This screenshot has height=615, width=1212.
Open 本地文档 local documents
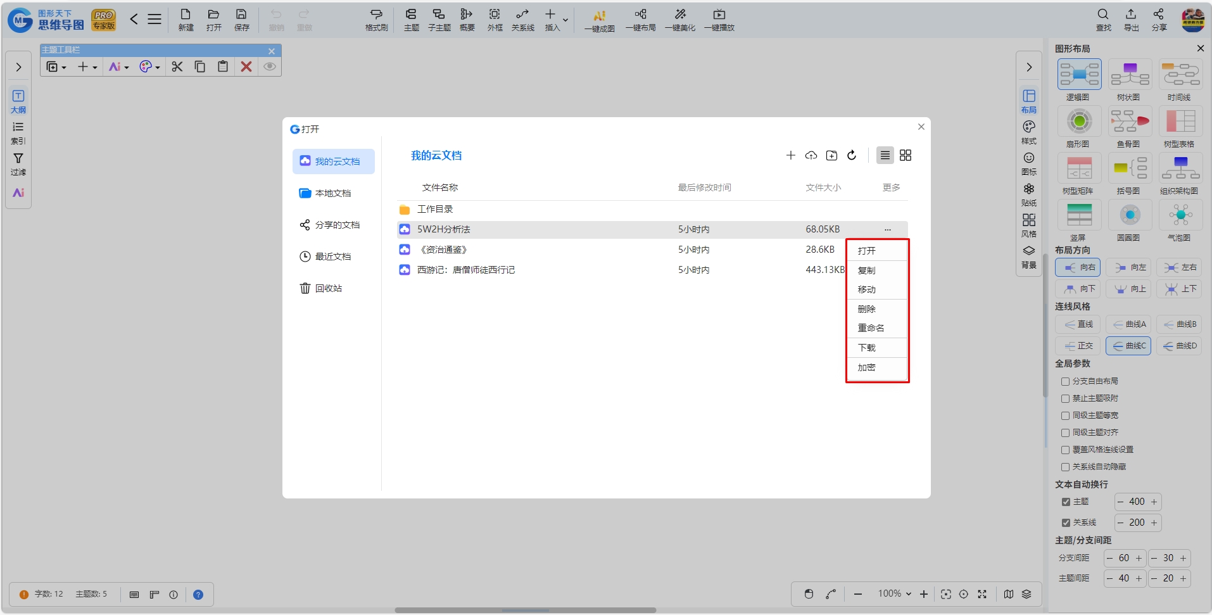[334, 193]
